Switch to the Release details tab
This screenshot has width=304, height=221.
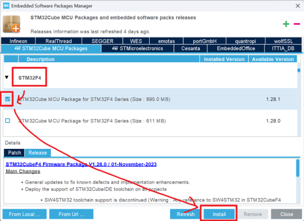point(38,153)
